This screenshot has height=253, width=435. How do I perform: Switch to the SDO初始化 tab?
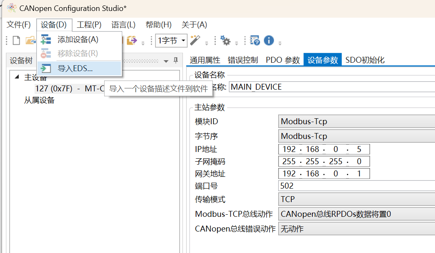point(365,60)
